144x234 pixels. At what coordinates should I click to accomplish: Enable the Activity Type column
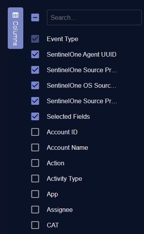pyautogui.click(x=35, y=179)
